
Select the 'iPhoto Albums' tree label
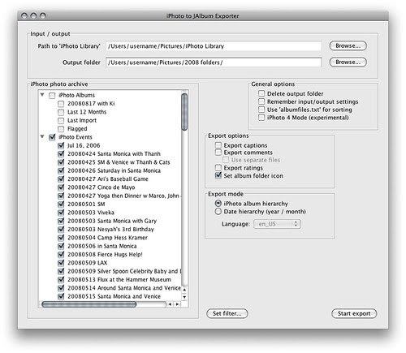point(77,95)
